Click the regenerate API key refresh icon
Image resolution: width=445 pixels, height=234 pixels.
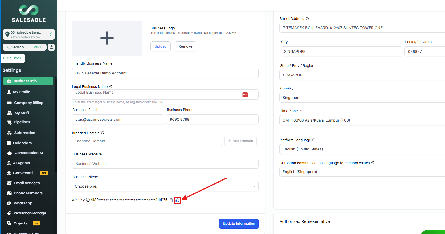(x=177, y=200)
